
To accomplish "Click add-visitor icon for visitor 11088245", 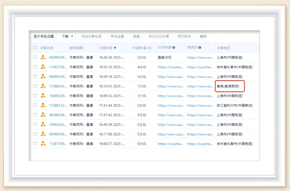I will [x=43, y=86].
